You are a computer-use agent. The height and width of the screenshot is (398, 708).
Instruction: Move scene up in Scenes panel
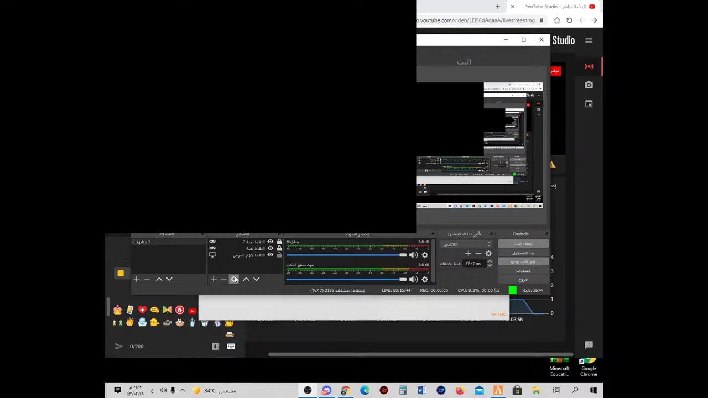coord(159,279)
